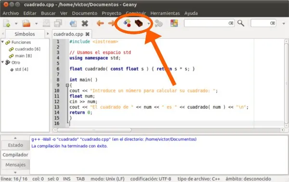Compile the current file
This screenshot has height=182, width=289.
pyautogui.click(x=127, y=23)
